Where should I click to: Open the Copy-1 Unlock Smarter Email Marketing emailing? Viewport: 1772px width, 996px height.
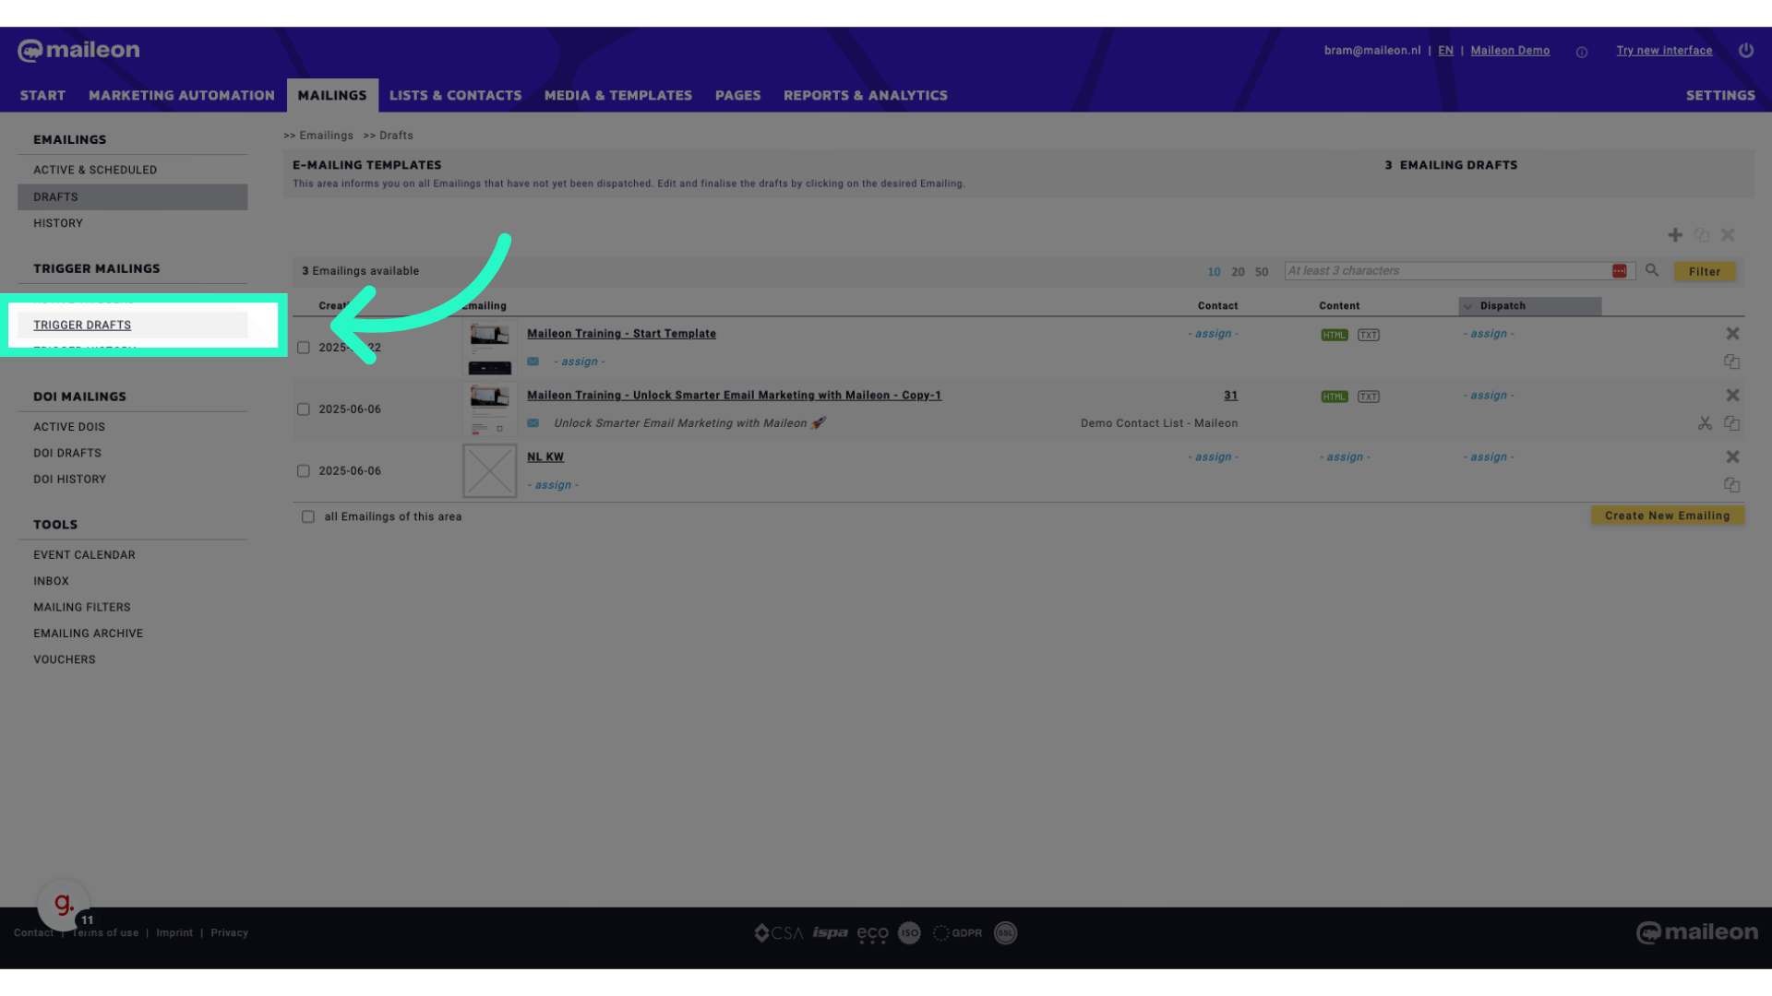[x=734, y=396]
